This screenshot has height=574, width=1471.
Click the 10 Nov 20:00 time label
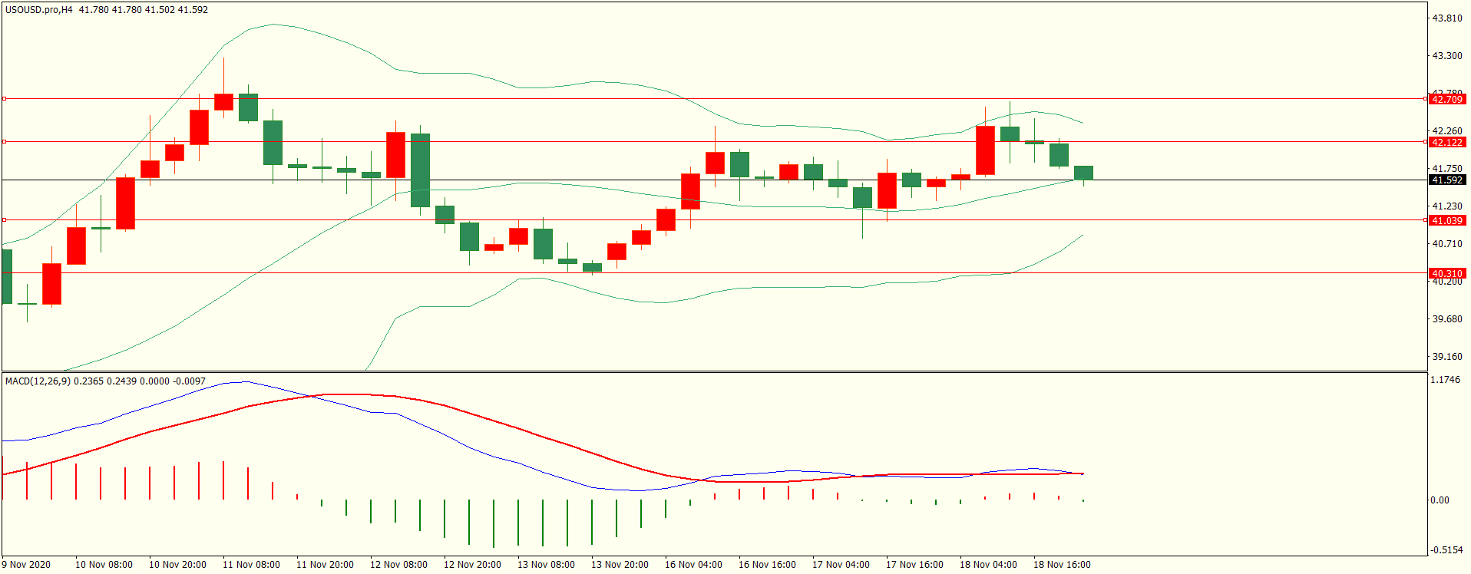[177, 565]
